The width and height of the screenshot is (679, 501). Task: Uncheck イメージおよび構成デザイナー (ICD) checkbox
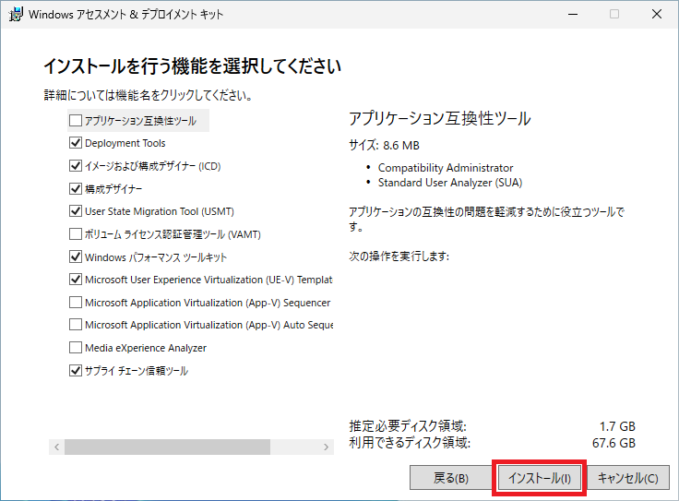click(76, 165)
